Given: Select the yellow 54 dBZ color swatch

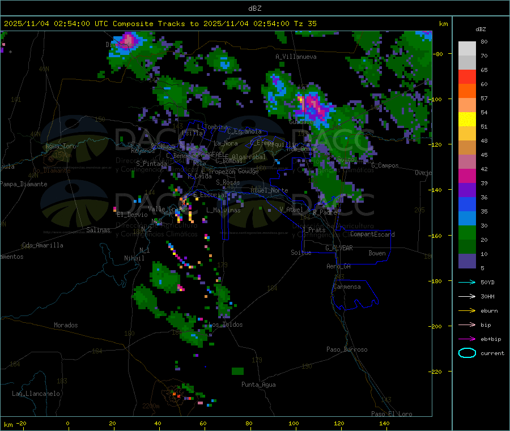Looking at the screenshot, I should click(467, 120).
